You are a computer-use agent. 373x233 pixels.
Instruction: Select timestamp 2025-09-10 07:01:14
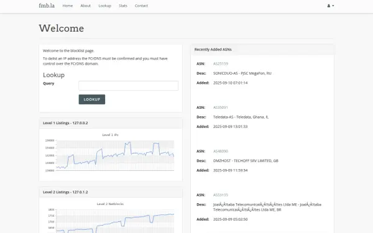230,83
